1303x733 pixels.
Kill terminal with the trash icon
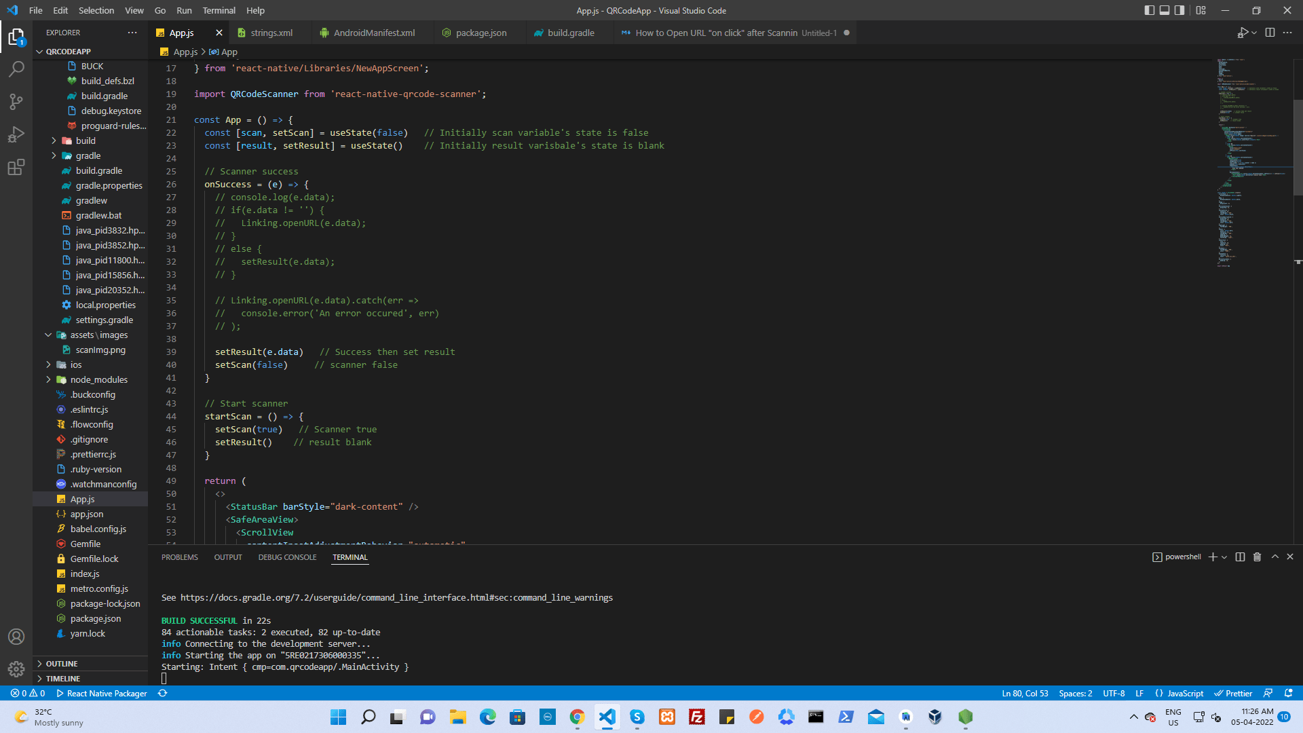click(x=1257, y=557)
